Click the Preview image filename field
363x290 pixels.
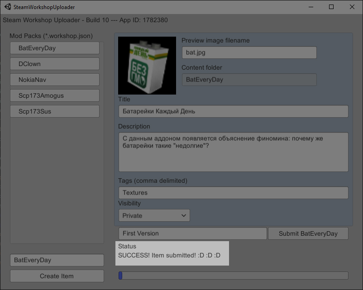point(249,52)
